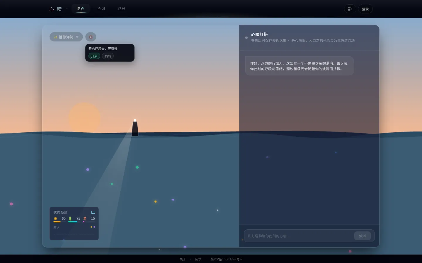Switch to the 拾词 tab
The height and width of the screenshot is (263, 422).
coord(101,9)
